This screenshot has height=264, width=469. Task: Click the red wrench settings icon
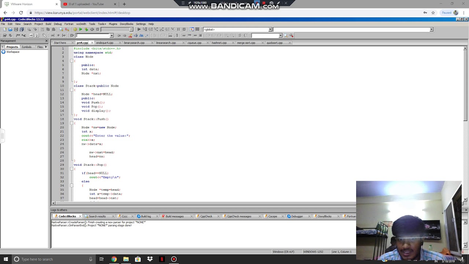291,36
